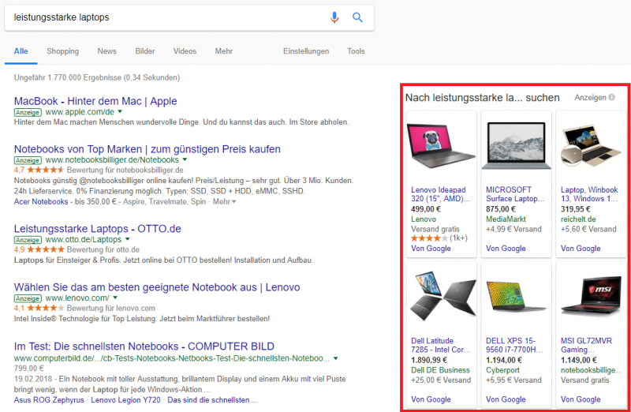Click Von Google under the Lenovo Ideapad card
The width and height of the screenshot is (631, 412).
click(431, 249)
